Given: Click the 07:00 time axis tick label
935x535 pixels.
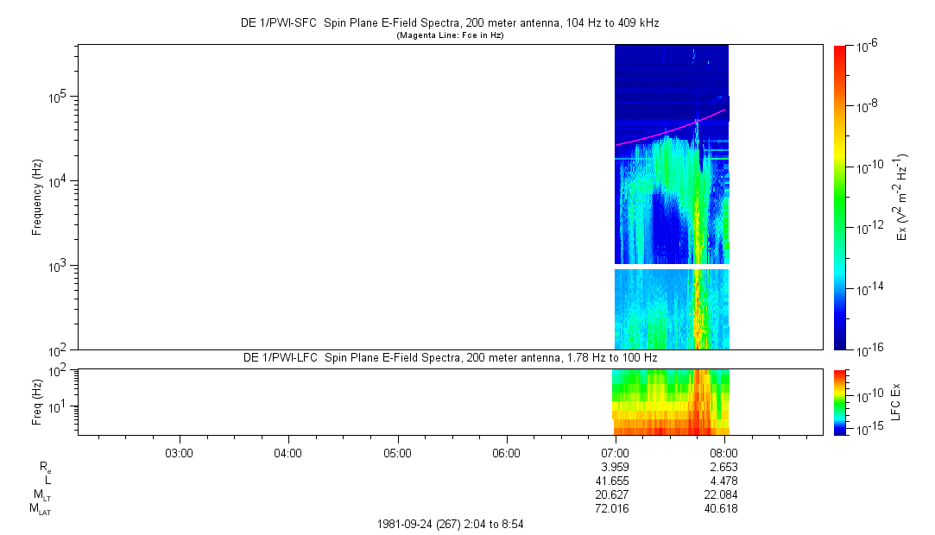Looking at the screenshot, I should 615,452.
